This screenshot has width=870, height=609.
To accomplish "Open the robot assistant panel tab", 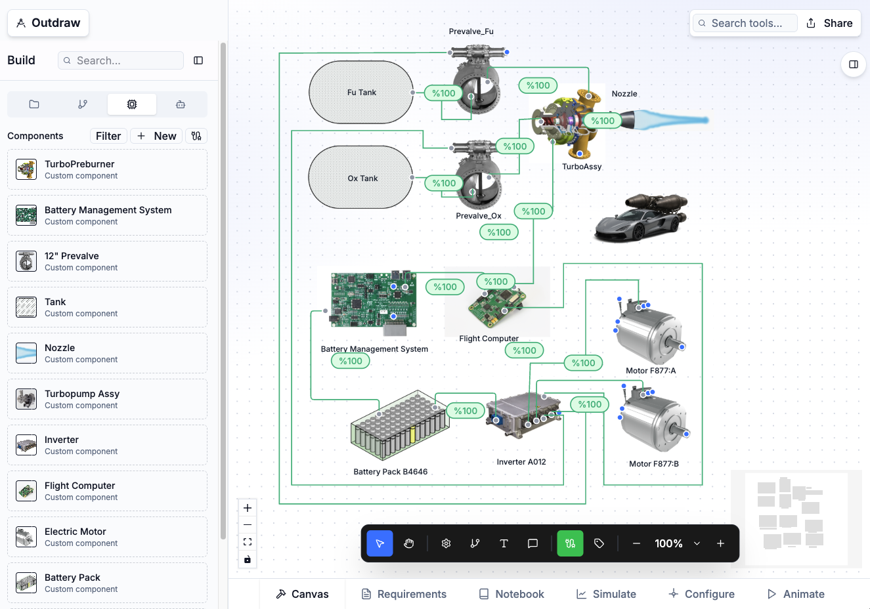I will pyautogui.click(x=181, y=104).
